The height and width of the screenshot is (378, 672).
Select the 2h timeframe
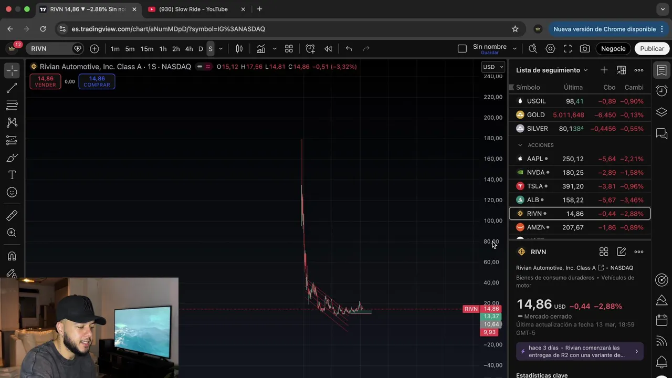tap(176, 49)
